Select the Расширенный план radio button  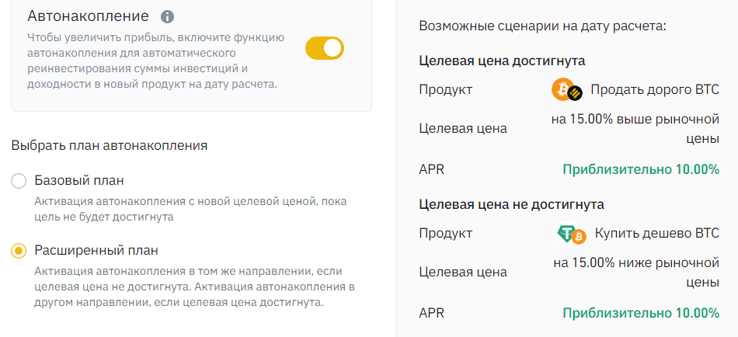19,250
